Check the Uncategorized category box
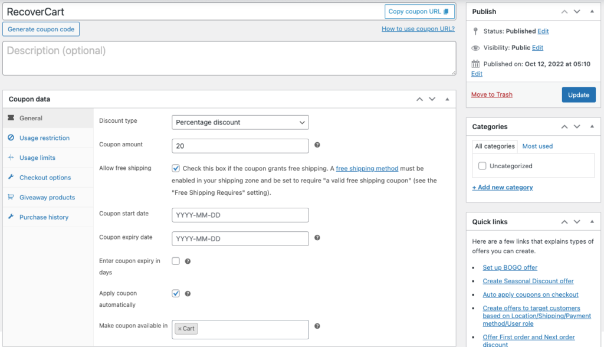The width and height of the screenshot is (604, 347). pos(482,166)
